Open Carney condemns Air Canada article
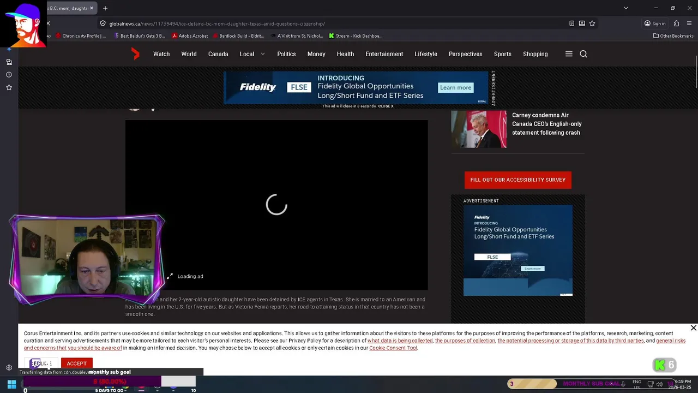Image resolution: width=698 pixels, height=393 pixels. [x=546, y=124]
